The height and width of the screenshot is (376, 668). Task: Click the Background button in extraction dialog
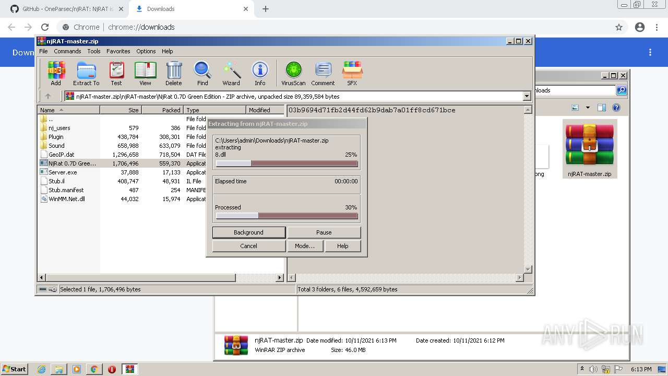click(248, 232)
